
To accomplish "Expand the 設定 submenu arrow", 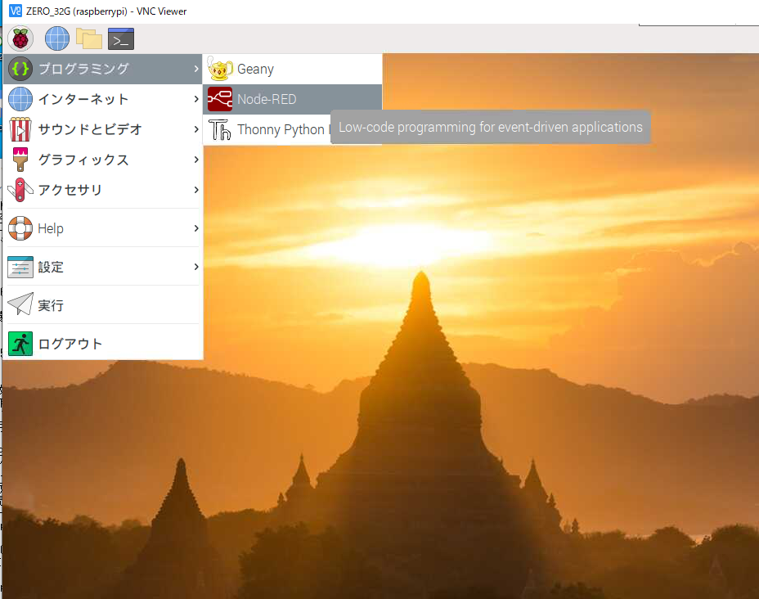I will 195,267.
